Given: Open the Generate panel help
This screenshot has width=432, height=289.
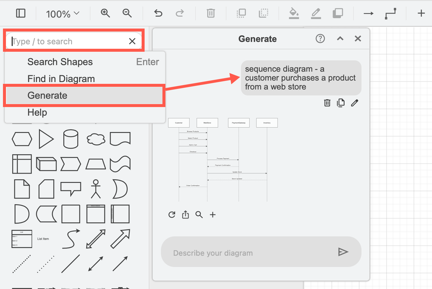Looking at the screenshot, I should pyautogui.click(x=320, y=38).
